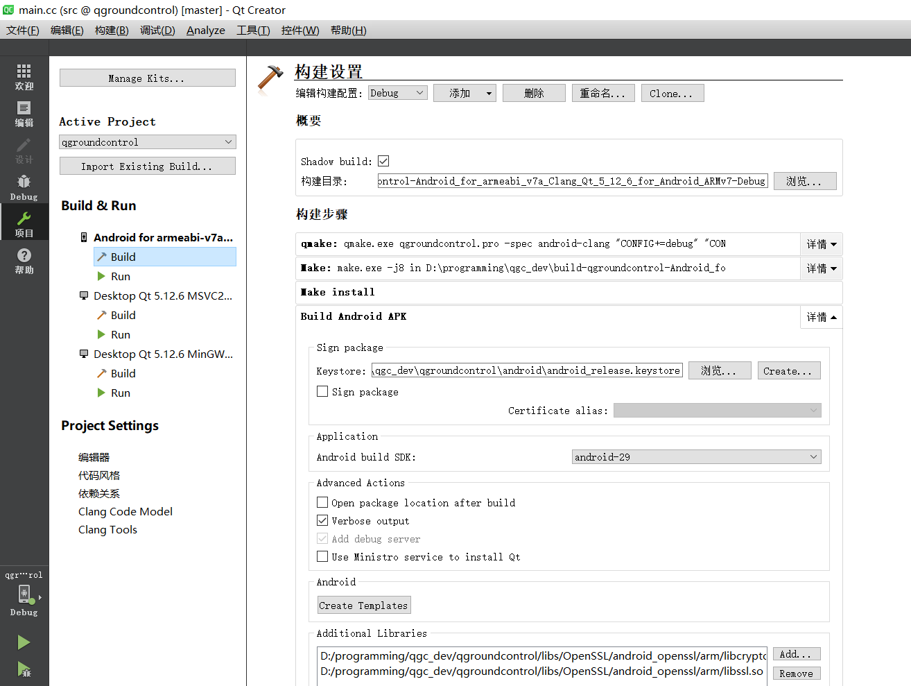Uncheck the Shadow build checkbox
The width and height of the screenshot is (911, 686).
pyautogui.click(x=383, y=160)
